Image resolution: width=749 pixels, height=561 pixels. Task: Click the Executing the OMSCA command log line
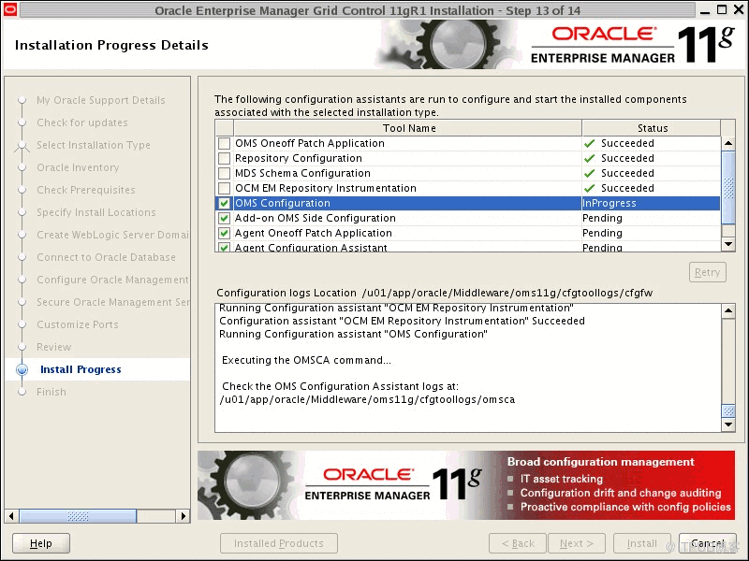click(306, 360)
